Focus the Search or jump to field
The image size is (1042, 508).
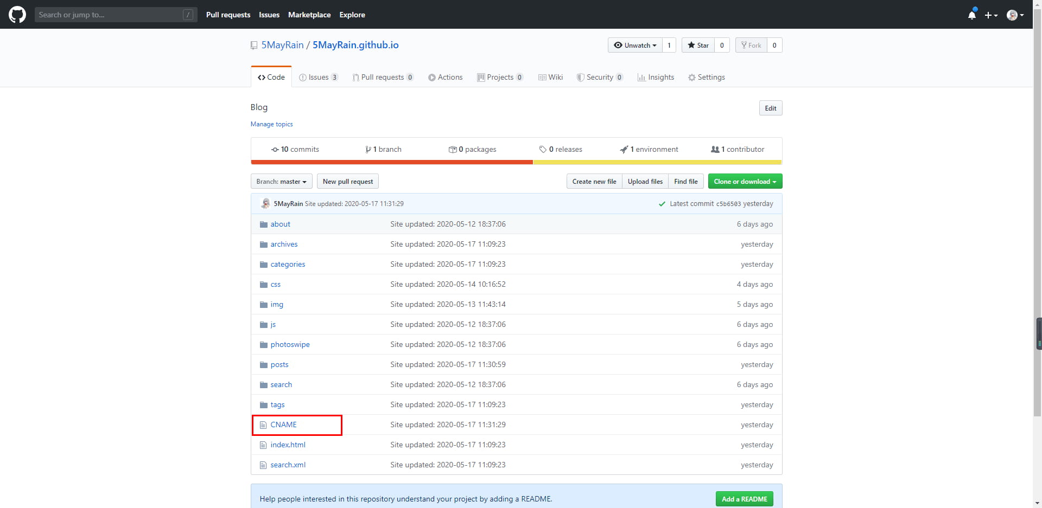(109, 15)
